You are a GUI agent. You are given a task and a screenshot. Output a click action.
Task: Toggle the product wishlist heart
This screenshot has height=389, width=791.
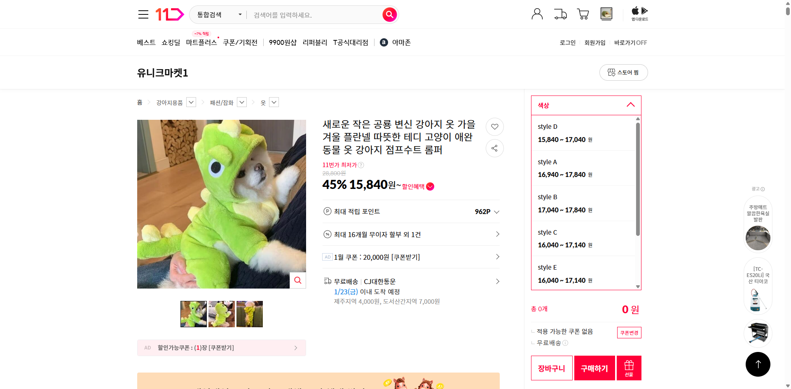click(x=494, y=127)
